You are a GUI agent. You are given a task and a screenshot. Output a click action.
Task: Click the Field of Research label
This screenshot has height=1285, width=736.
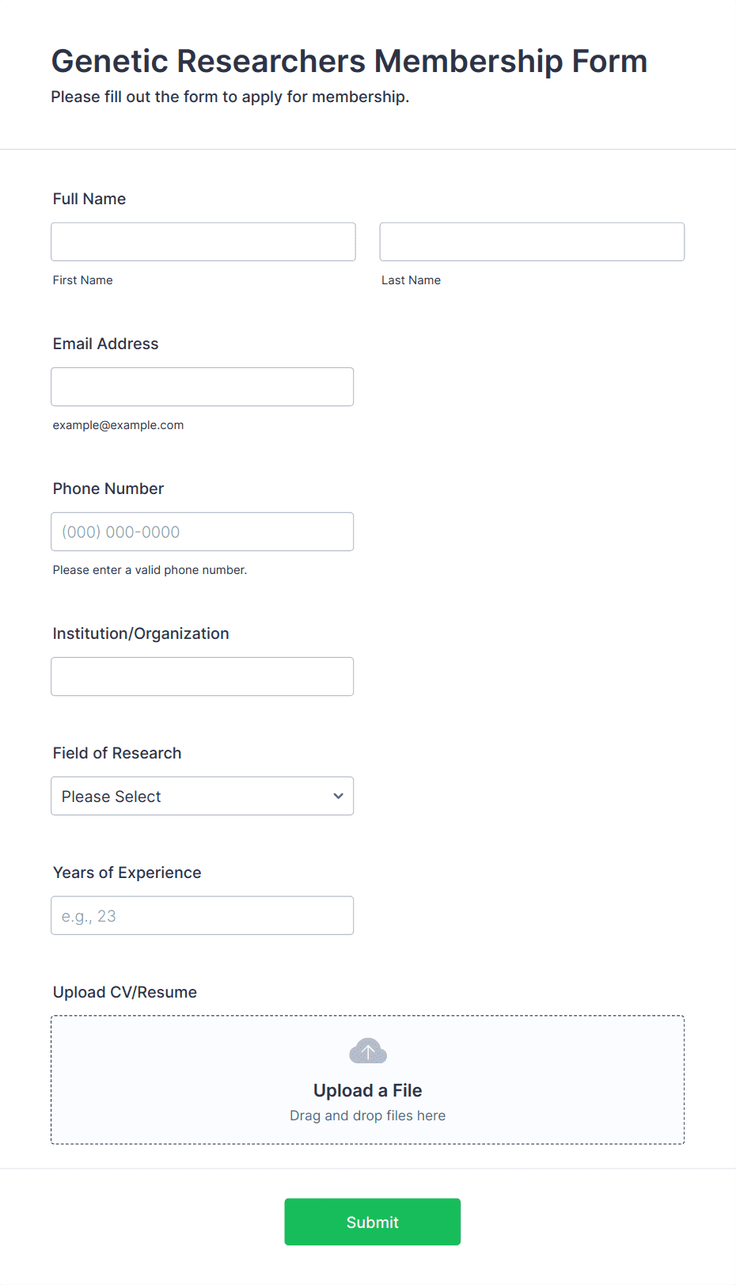[117, 753]
